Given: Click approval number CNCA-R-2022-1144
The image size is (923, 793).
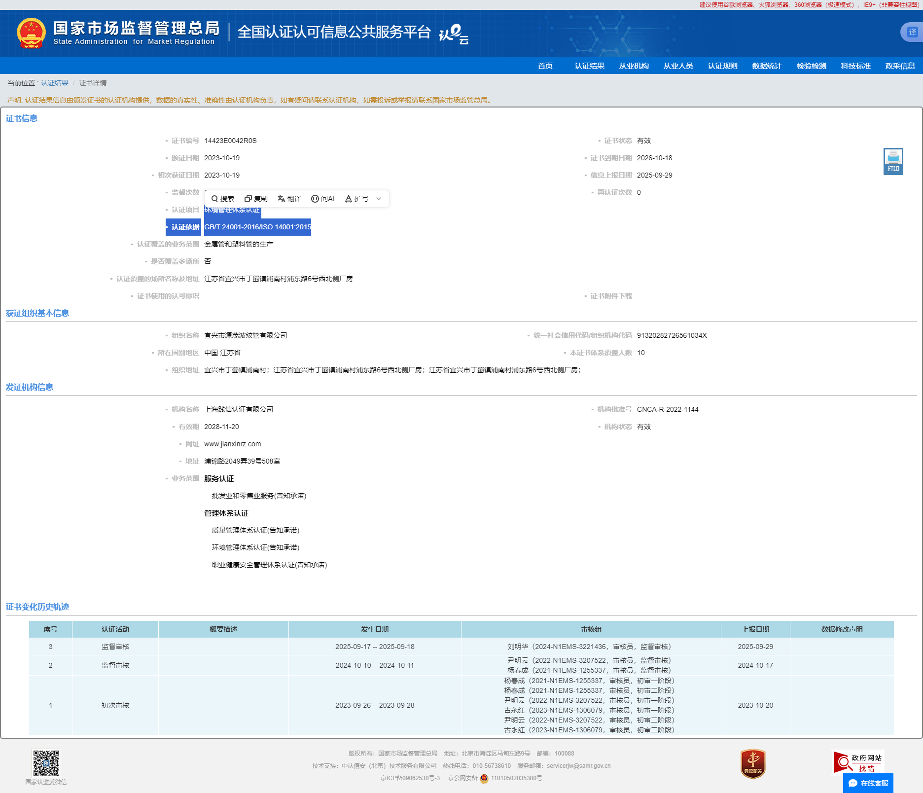Looking at the screenshot, I should 668,409.
